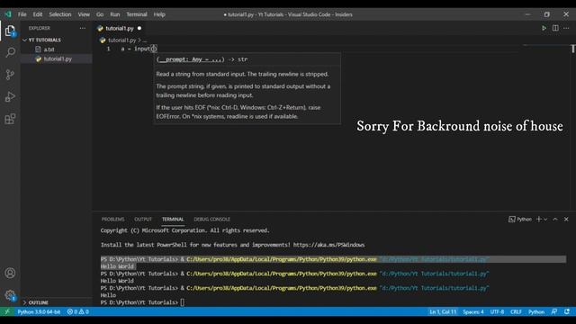This screenshot has height=324, width=576.
Task: Click the unsaved dot on tutorial1.py tab
Action: point(139,28)
